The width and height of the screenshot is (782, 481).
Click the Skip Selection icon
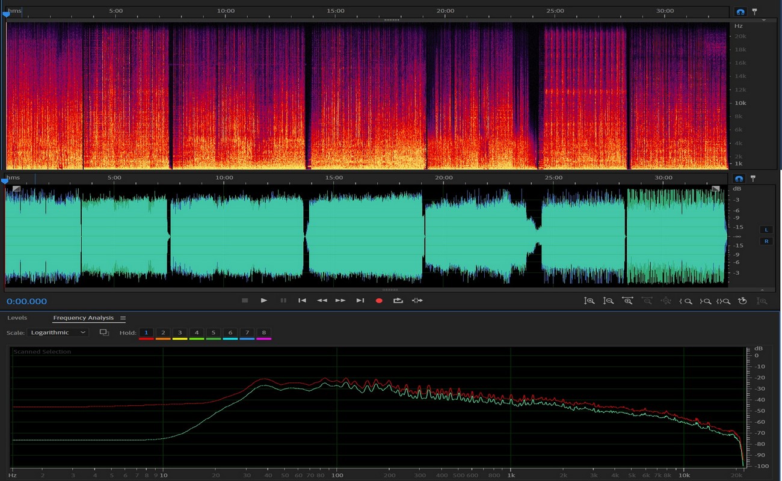click(x=417, y=301)
